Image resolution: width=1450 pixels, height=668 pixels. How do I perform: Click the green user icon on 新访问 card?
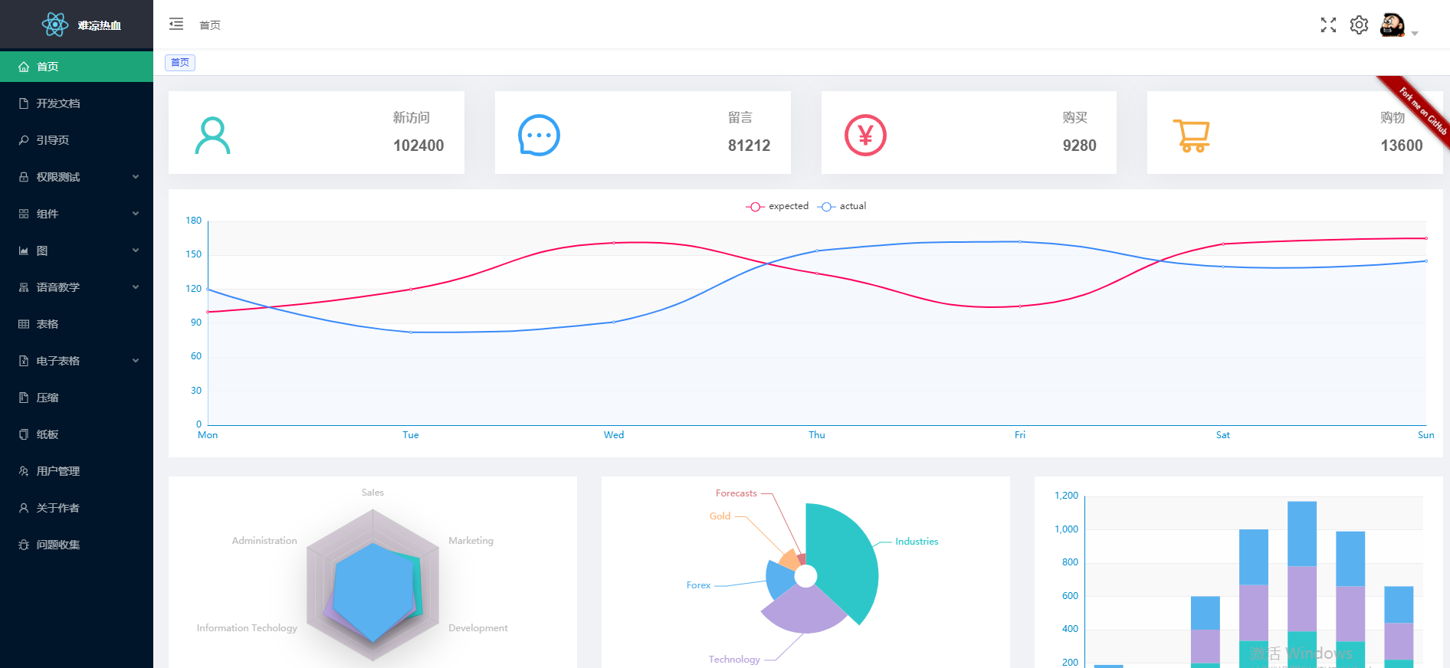point(212,136)
